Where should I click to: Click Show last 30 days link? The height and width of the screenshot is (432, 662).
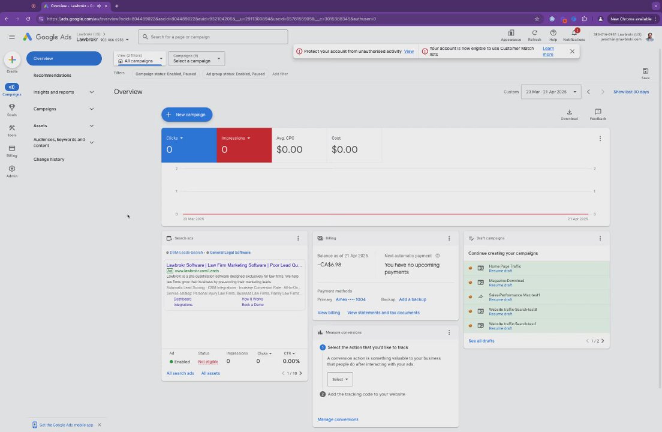point(631,92)
